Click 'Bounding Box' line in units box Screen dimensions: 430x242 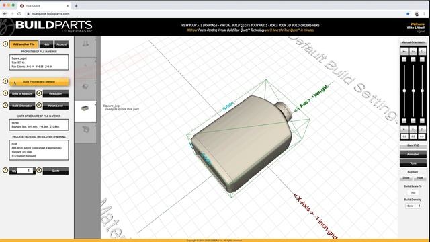pos(36,127)
